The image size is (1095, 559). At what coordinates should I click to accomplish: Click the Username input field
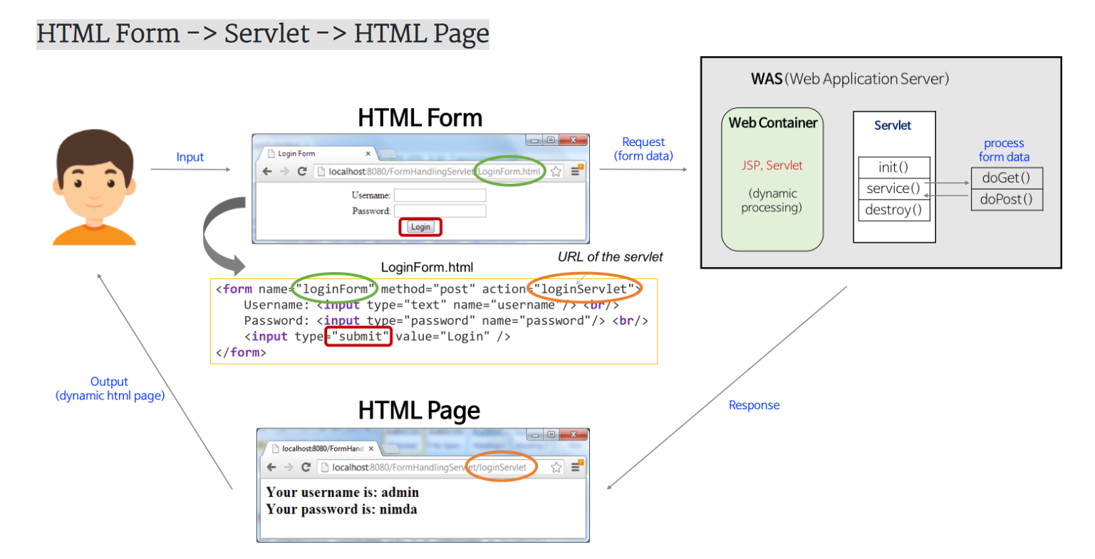(x=440, y=194)
